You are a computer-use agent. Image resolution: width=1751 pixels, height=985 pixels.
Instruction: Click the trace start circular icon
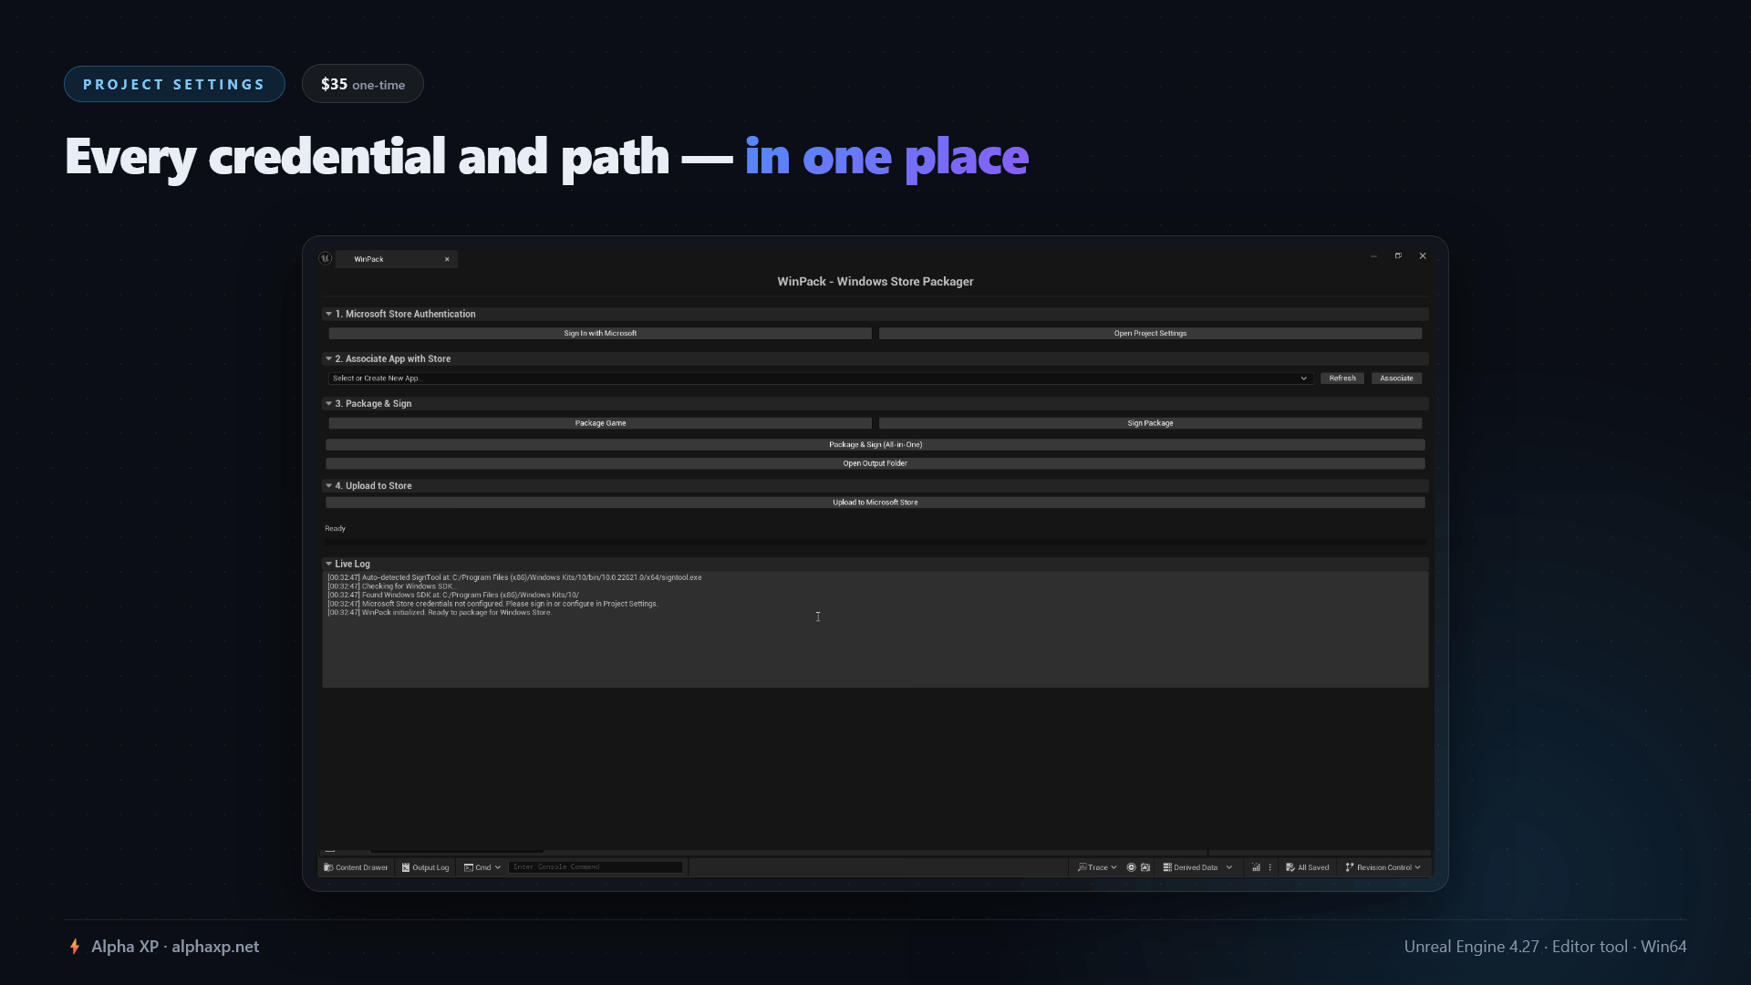[1131, 867]
